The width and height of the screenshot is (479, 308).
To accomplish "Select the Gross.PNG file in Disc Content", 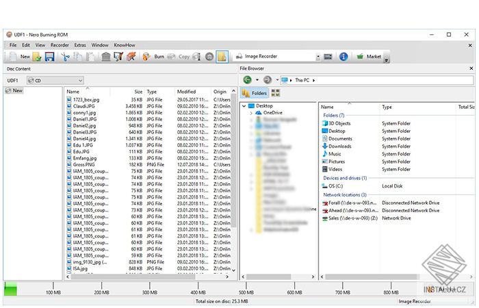I will coord(85,165).
